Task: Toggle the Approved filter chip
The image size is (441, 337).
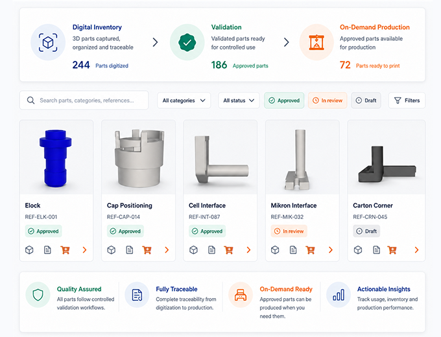Action: pos(284,100)
